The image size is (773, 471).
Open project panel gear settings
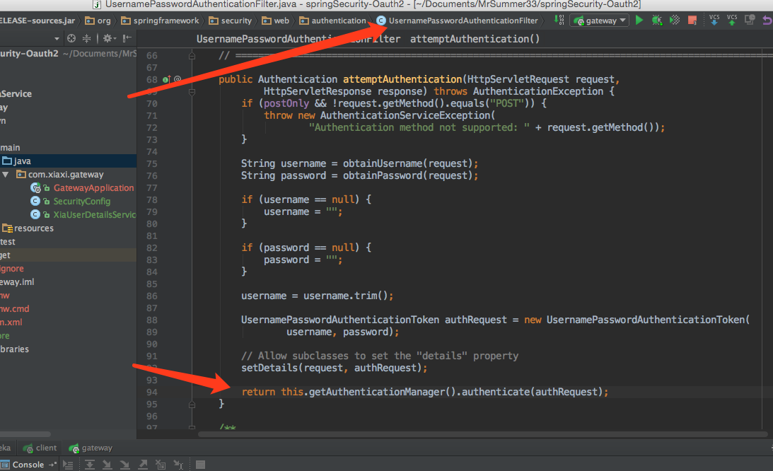click(108, 38)
